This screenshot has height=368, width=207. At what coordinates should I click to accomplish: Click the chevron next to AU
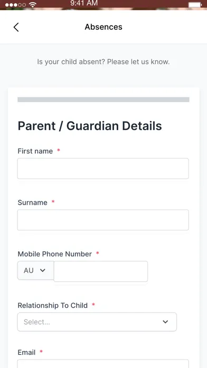click(42, 270)
